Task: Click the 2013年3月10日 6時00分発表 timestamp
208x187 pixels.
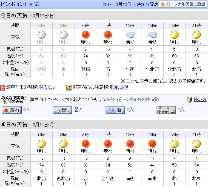Action: [x=130, y=4]
